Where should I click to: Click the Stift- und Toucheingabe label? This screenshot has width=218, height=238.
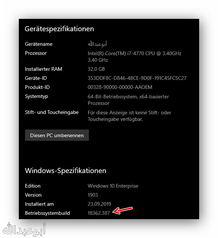pyautogui.click(x=52, y=112)
